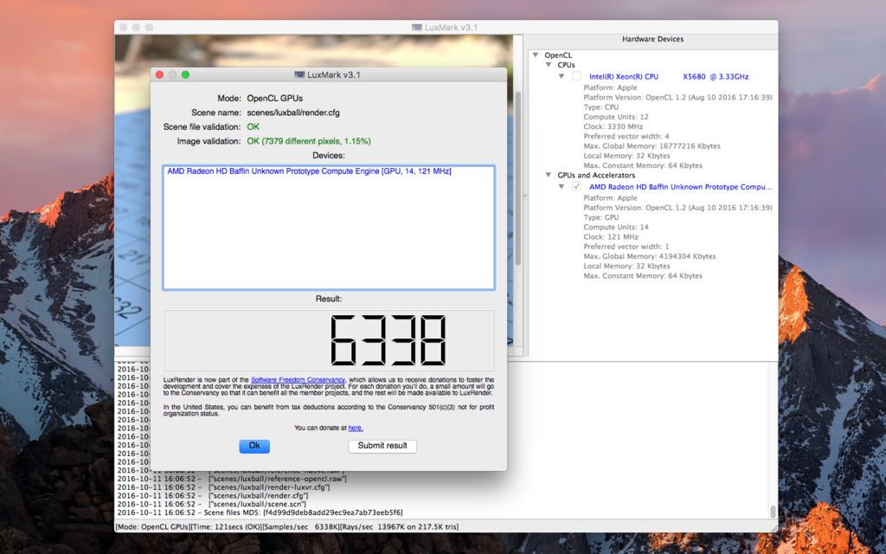Click the Mode value OpenCL GPUs
This screenshot has width=886, height=554.
click(274, 99)
